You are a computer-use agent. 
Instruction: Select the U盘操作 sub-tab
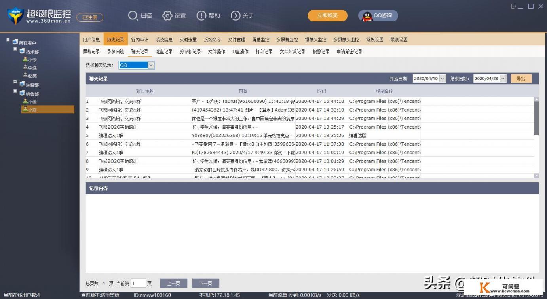coord(240,52)
